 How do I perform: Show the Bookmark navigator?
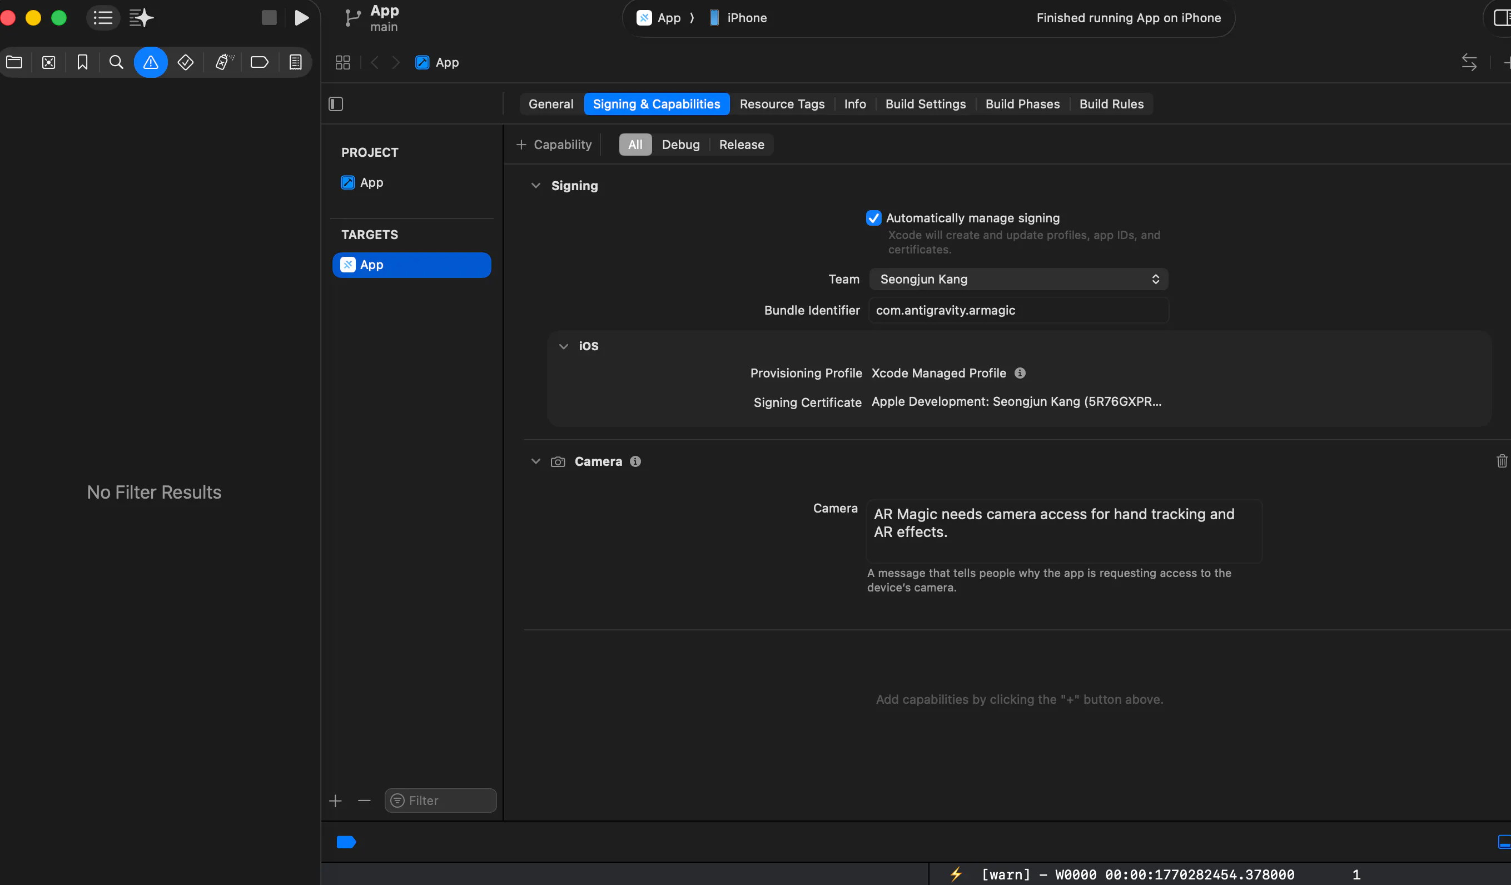point(82,62)
